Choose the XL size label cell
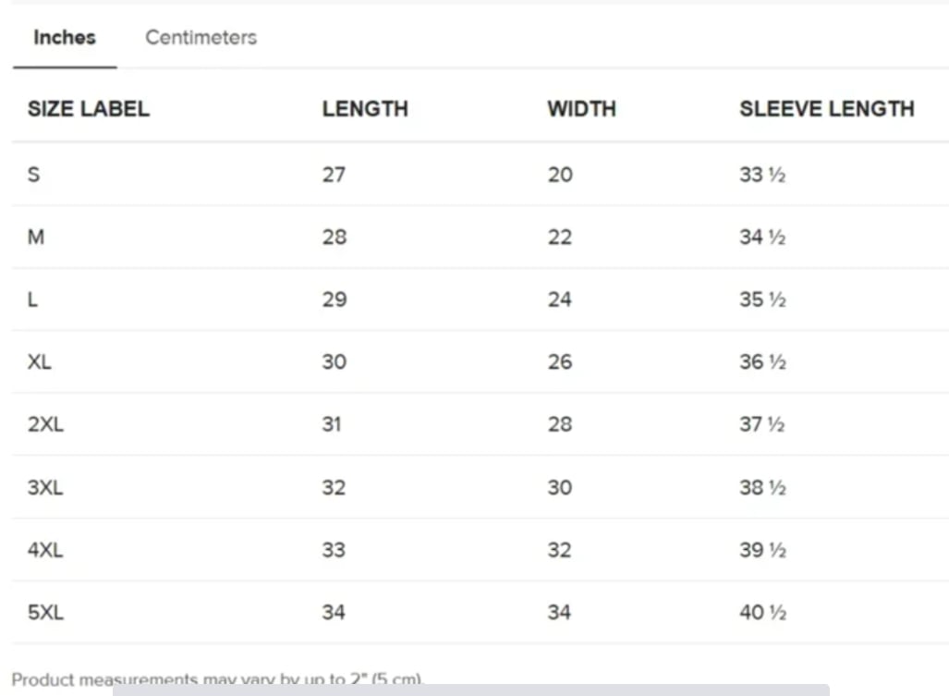This screenshot has width=949, height=696. 40,362
